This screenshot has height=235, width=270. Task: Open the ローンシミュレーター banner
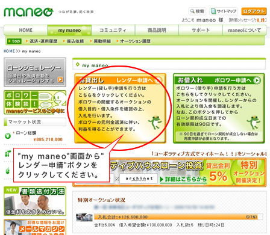(35, 72)
